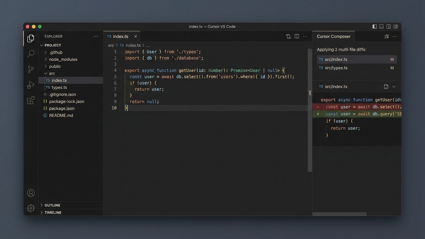425x239 pixels.
Task: Click 'Applying 2 multi-file diffs:' text
Action: pyautogui.click(x=341, y=50)
